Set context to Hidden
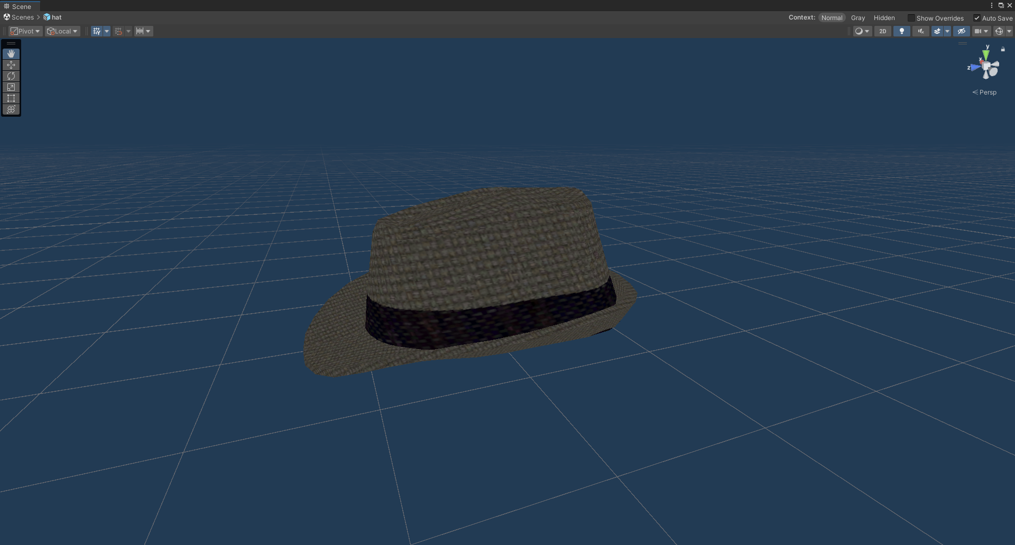Viewport: 1015px width, 545px height. tap(884, 18)
